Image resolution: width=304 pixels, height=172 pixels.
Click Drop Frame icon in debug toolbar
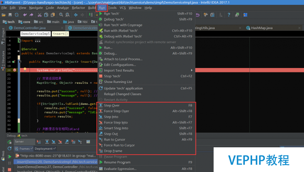pyautogui.click(x=73, y=142)
